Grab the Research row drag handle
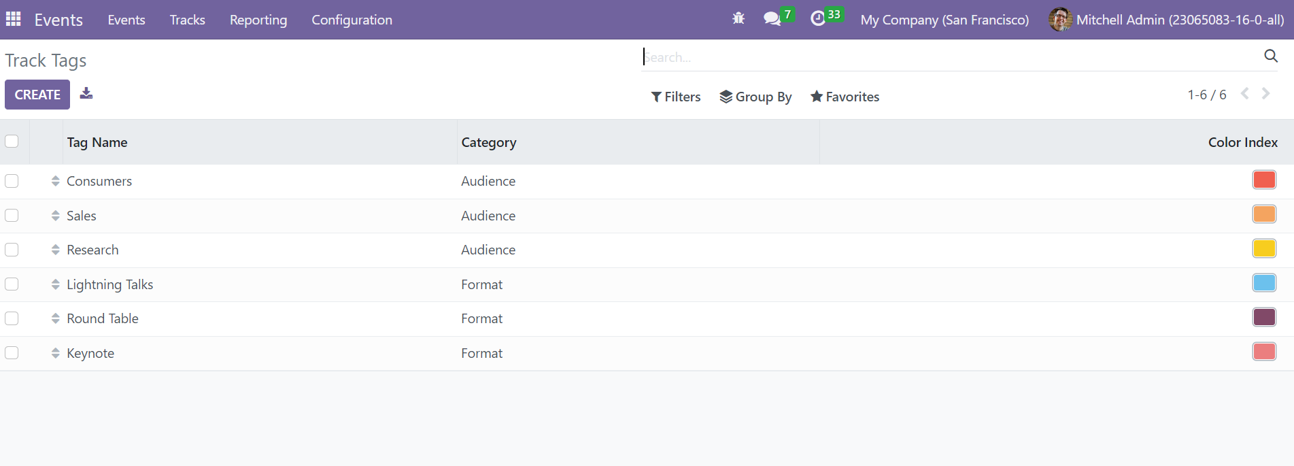The width and height of the screenshot is (1294, 466). tap(56, 250)
